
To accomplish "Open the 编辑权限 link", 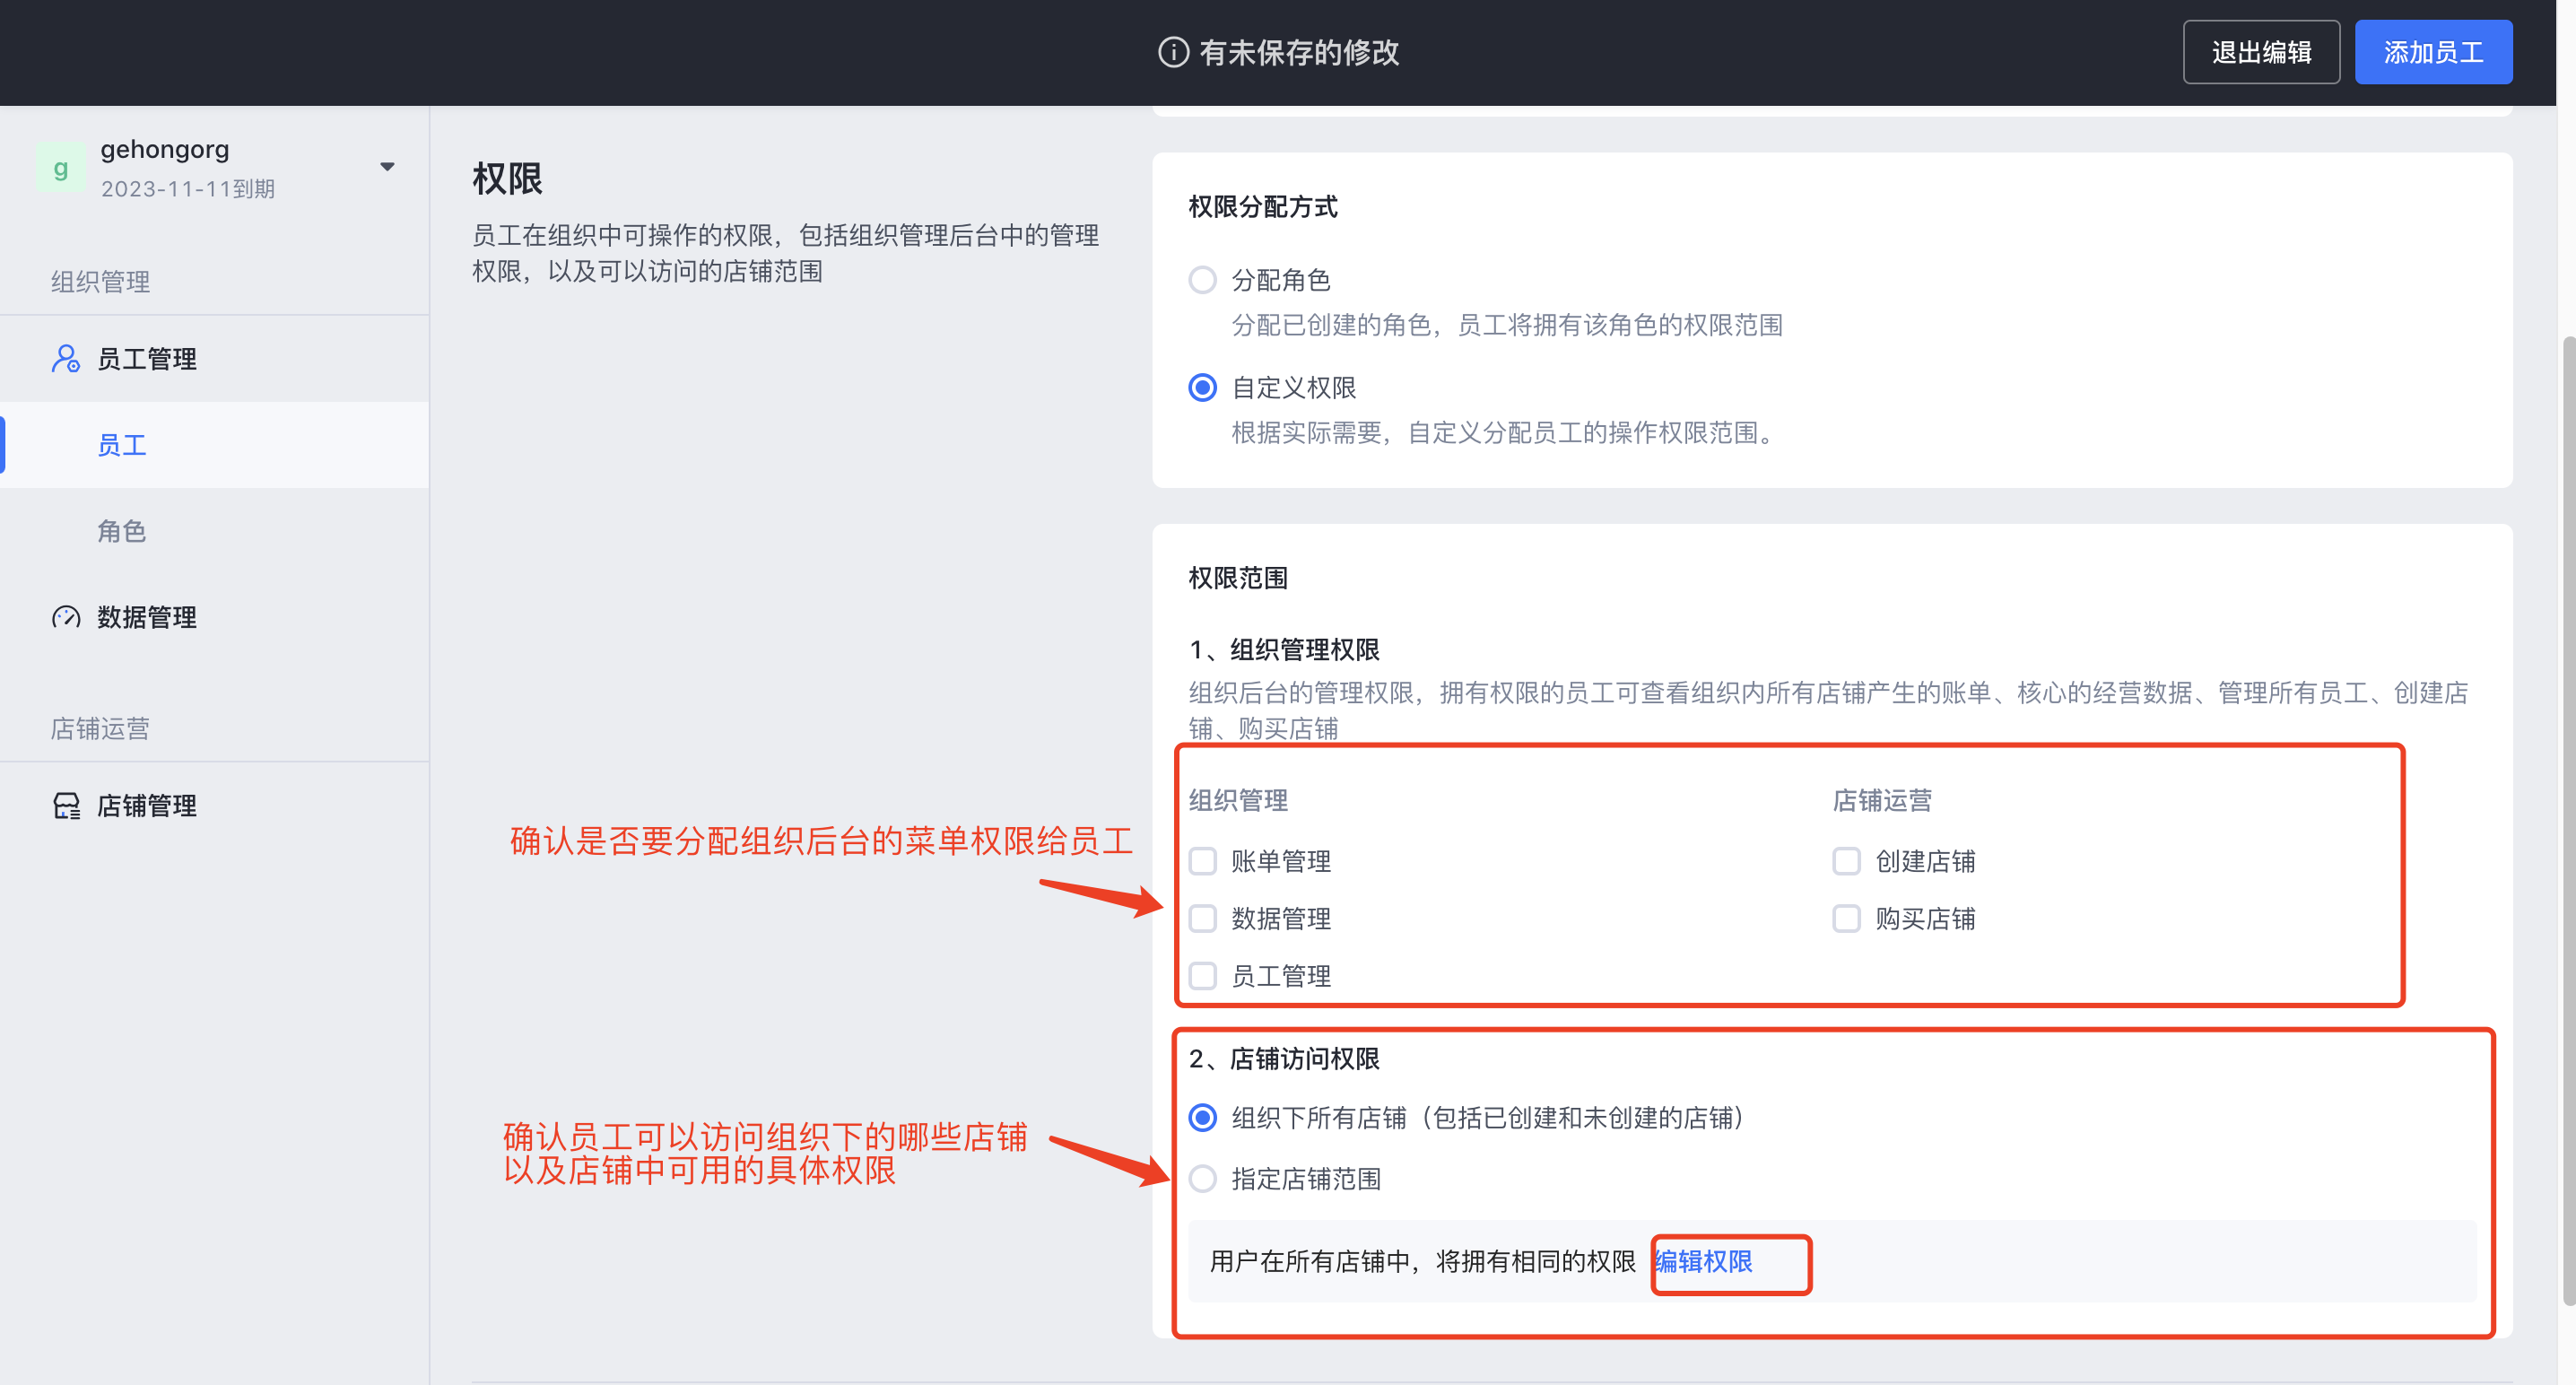I will pyautogui.click(x=1703, y=1262).
